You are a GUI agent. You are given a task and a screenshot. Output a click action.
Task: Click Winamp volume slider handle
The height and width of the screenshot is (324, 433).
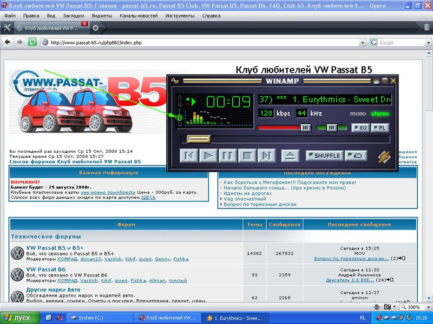[305, 127]
